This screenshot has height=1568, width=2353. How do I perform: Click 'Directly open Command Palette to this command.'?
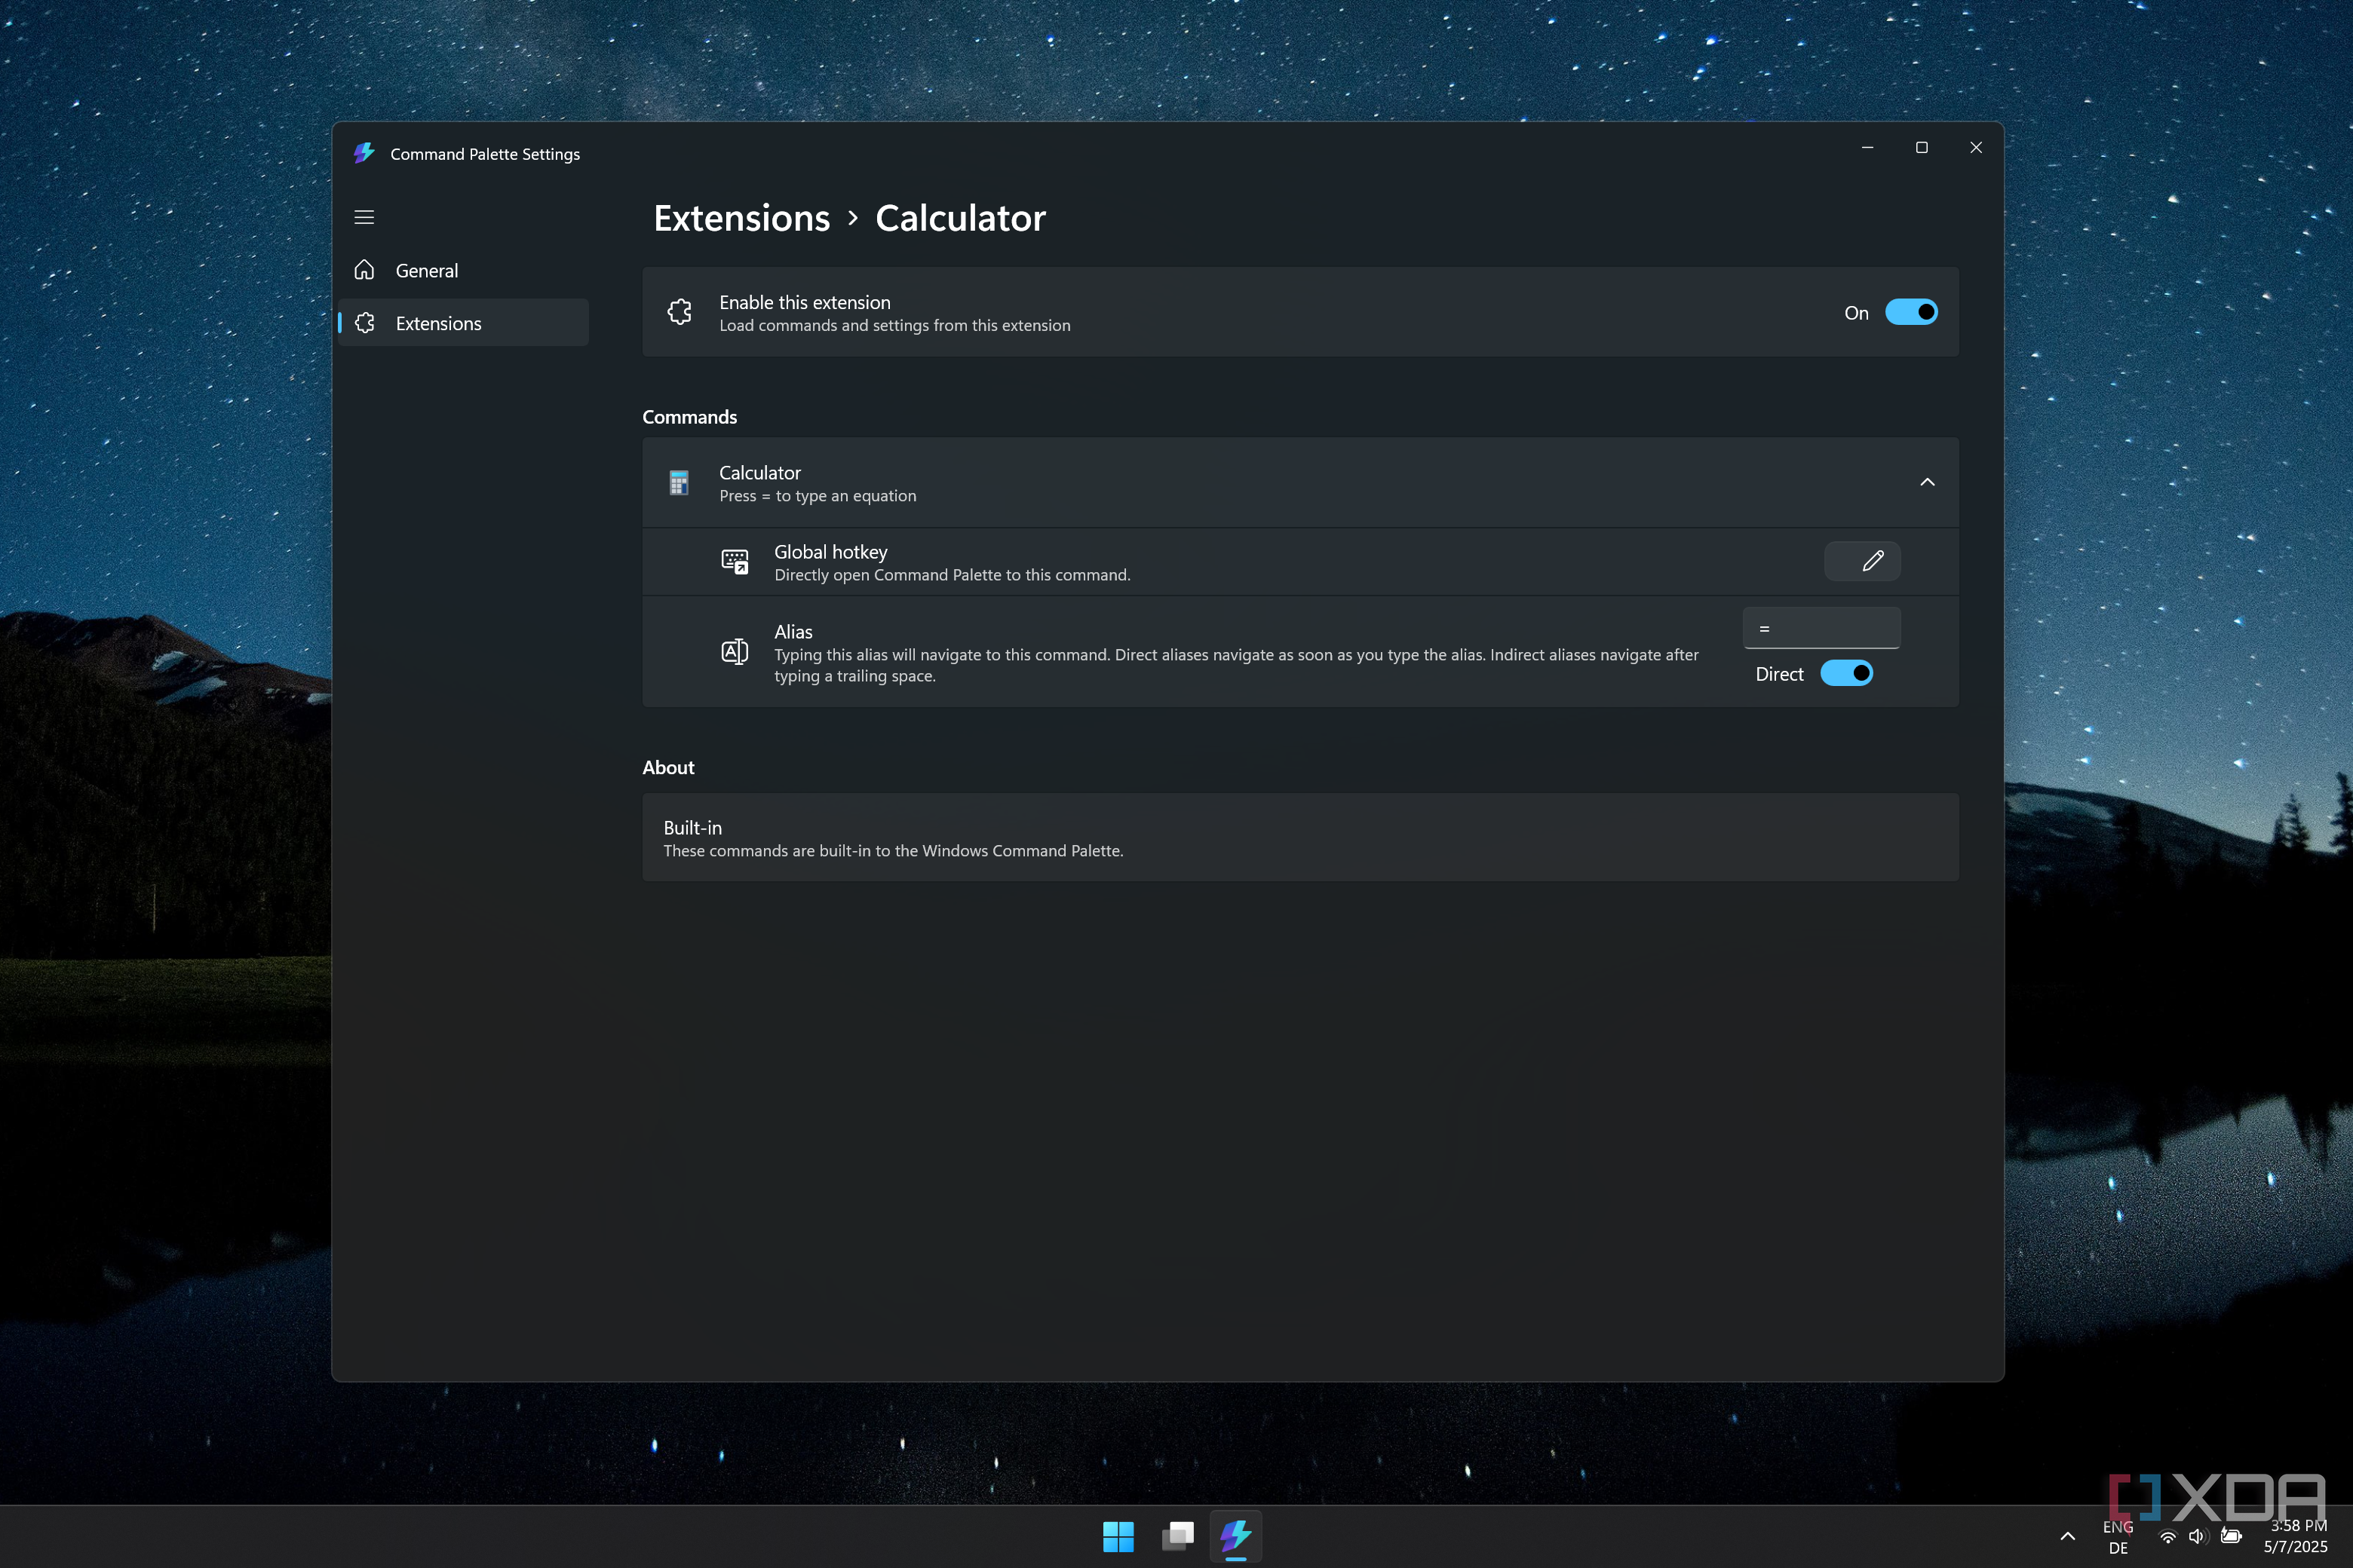pyautogui.click(x=952, y=575)
